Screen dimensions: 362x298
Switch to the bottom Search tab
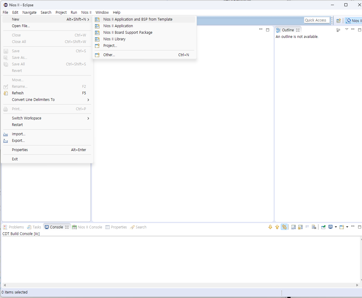point(138,227)
